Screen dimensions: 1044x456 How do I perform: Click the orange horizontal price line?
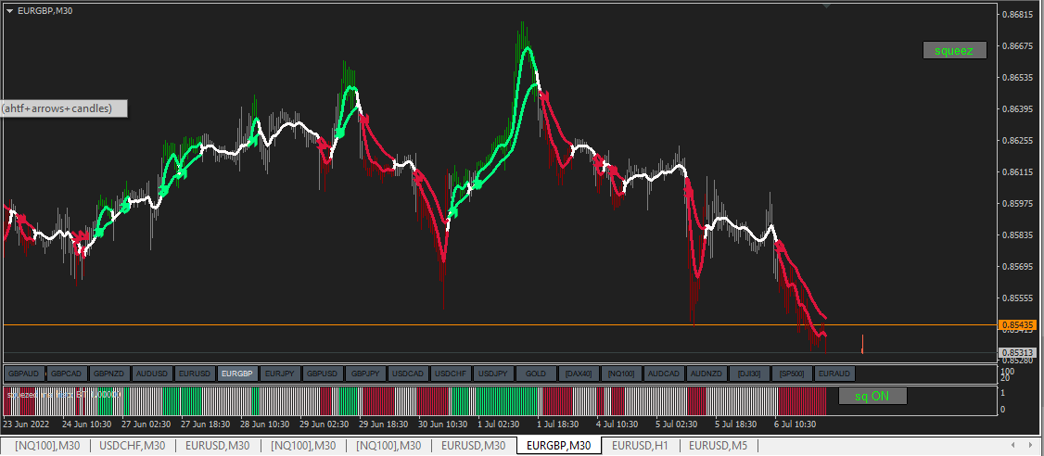(500, 325)
